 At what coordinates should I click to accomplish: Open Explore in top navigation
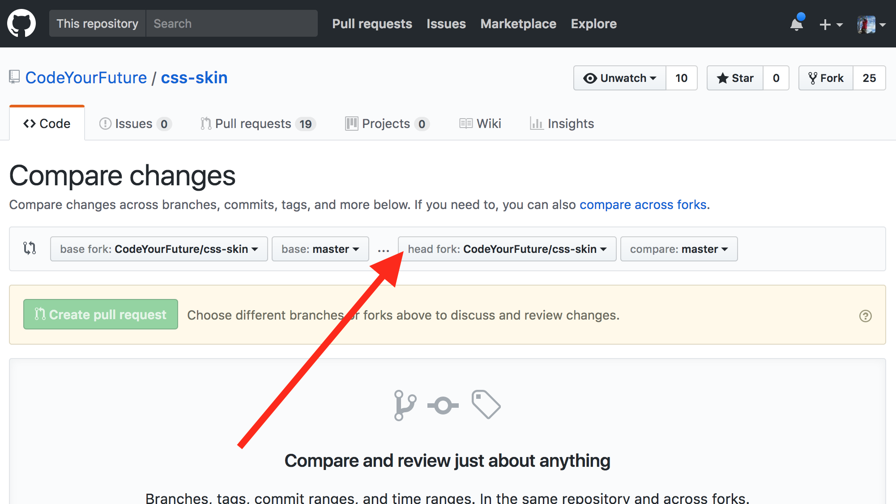(x=593, y=24)
